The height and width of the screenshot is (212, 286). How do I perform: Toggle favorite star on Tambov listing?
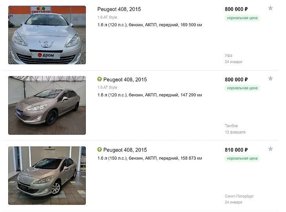click(270, 79)
